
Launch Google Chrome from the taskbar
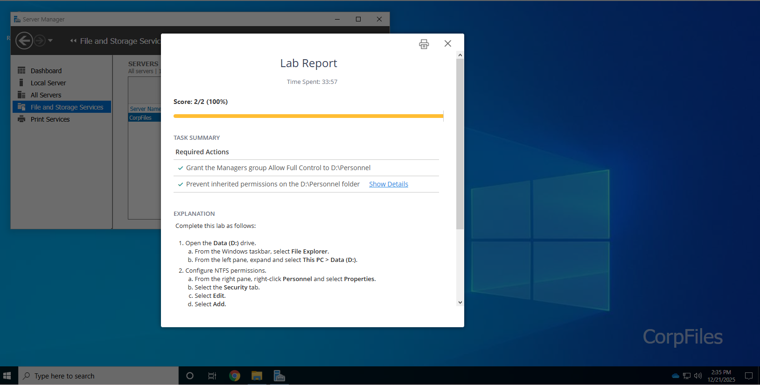pos(234,376)
